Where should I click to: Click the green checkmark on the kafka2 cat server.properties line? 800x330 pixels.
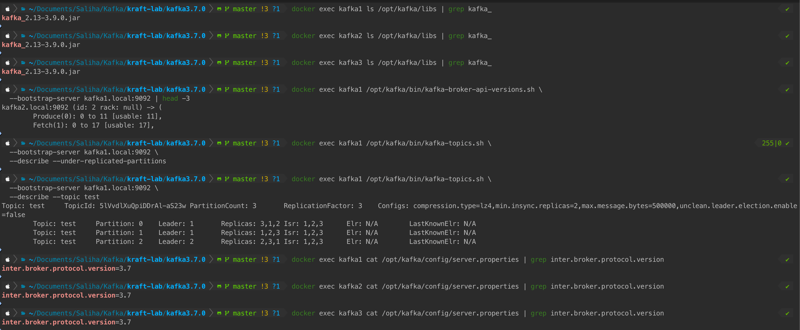pos(787,287)
